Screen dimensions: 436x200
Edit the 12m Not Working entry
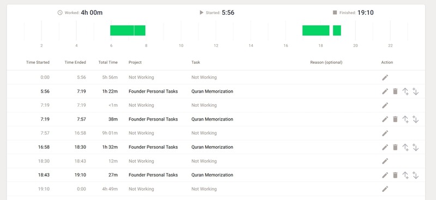[x=385, y=161]
